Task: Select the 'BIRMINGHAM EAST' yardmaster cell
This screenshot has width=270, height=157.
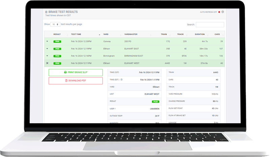Action: point(134,56)
